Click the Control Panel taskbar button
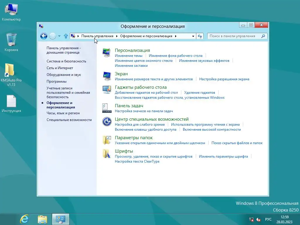Viewport: 300px width, 225px height. (60, 219)
